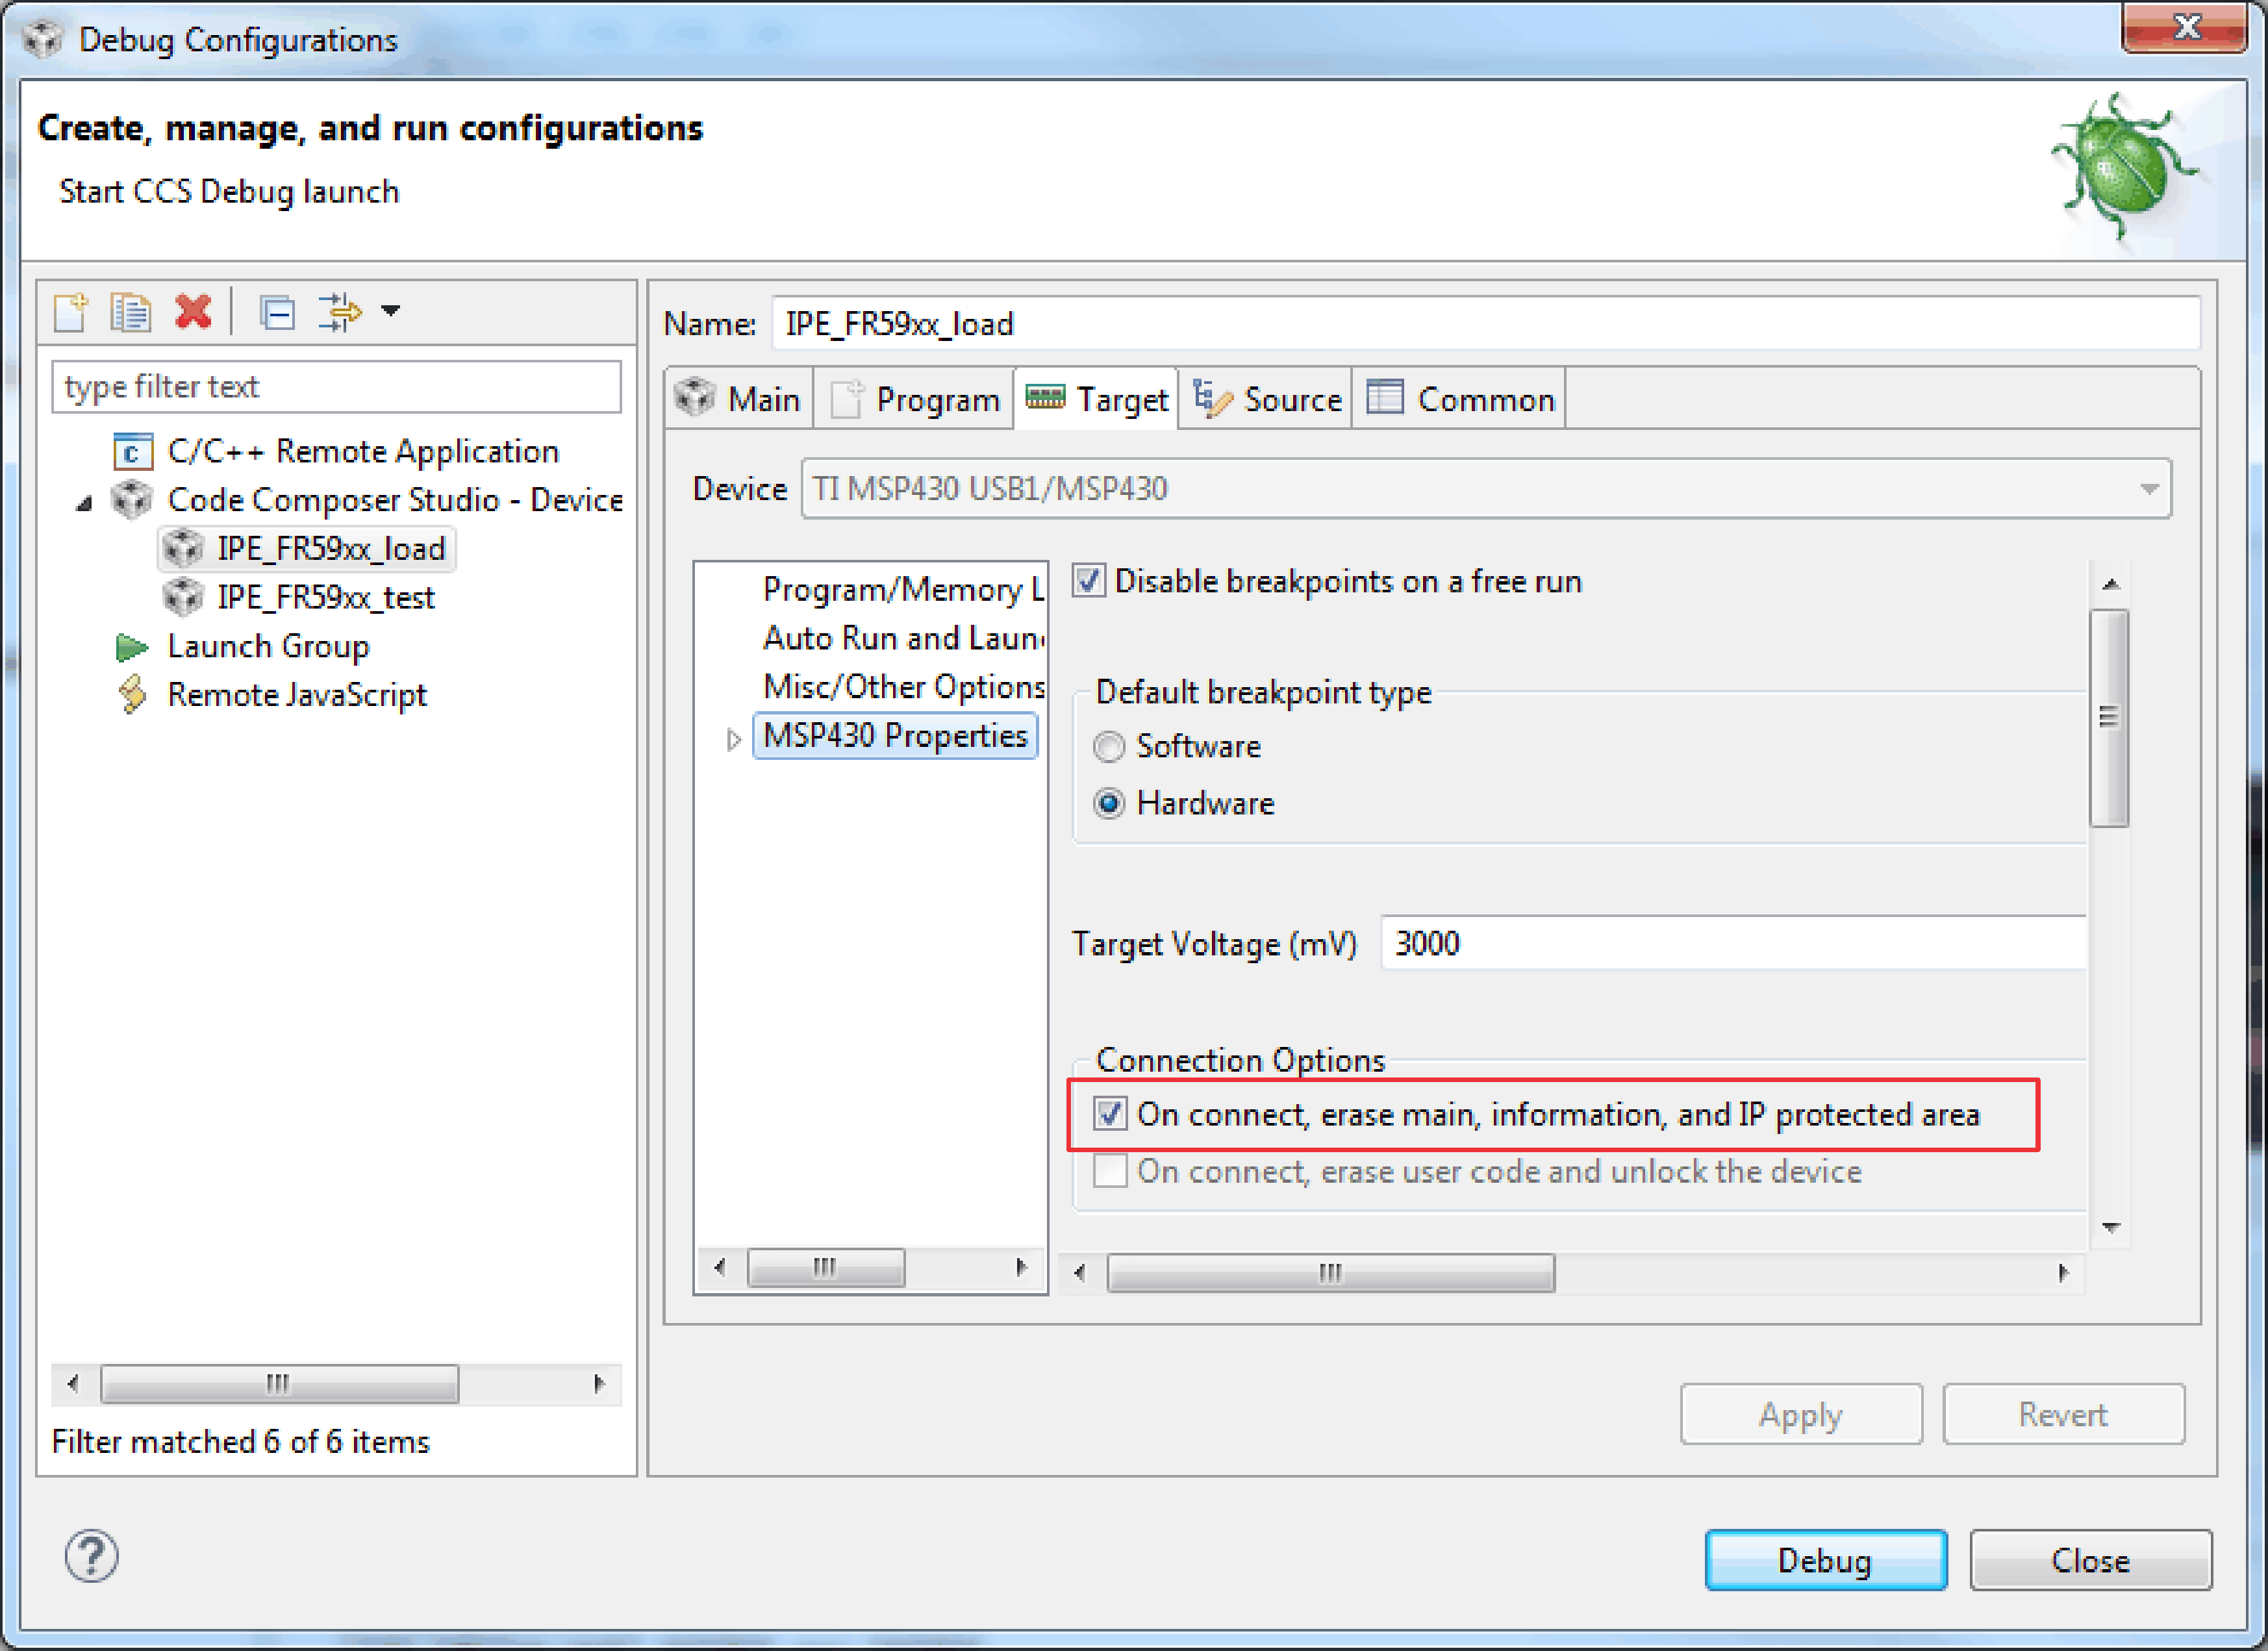Expand the MSP430 Properties node
Image resolution: width=2268 pixels, height=1651 pixels.
pos(734,740)
